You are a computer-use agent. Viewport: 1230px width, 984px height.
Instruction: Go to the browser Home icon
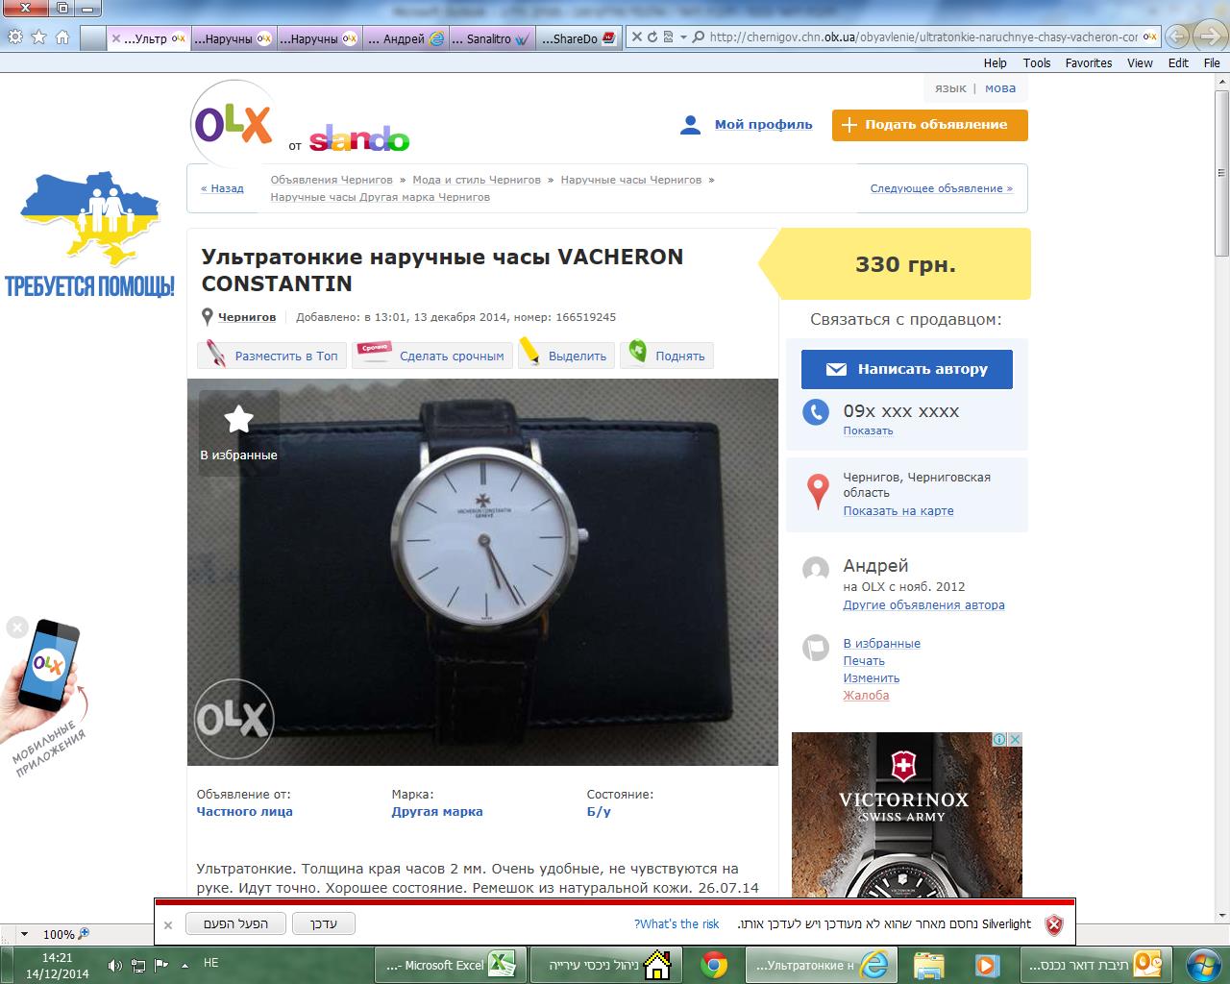pyautogui.click(x=62, y=37)
